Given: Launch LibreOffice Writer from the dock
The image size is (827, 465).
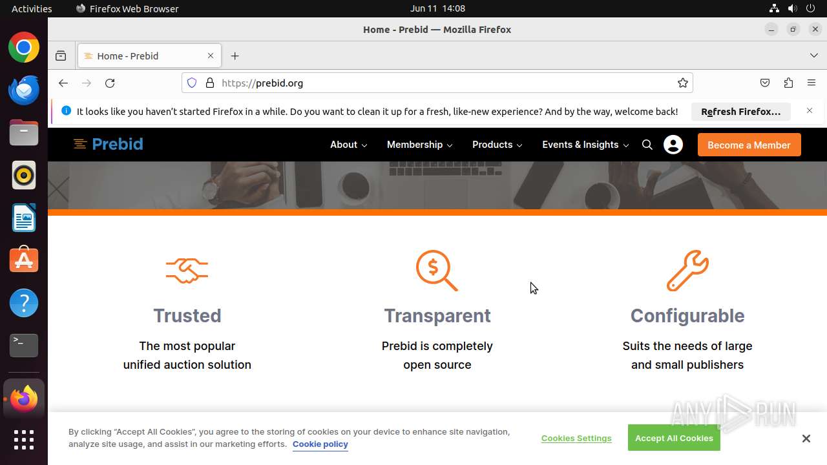Looking at the screenshot, I should coord(24,218).
